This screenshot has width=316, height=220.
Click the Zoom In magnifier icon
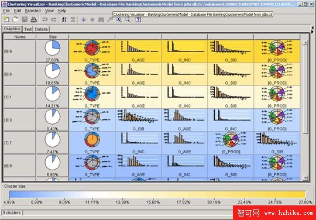pos(119,19)
